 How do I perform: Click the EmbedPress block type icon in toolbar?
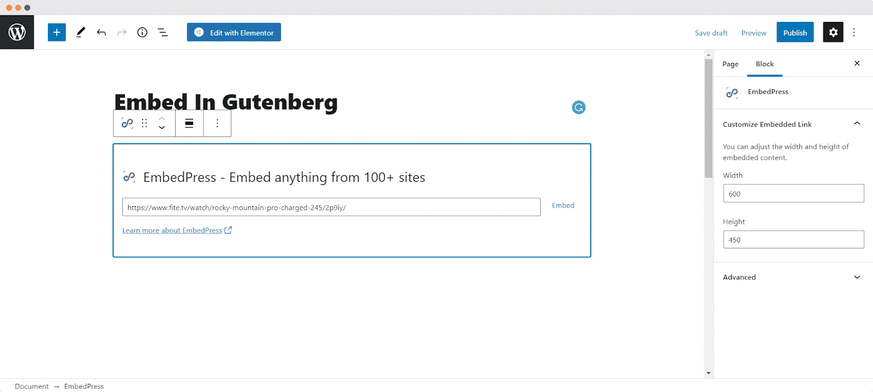127,123
